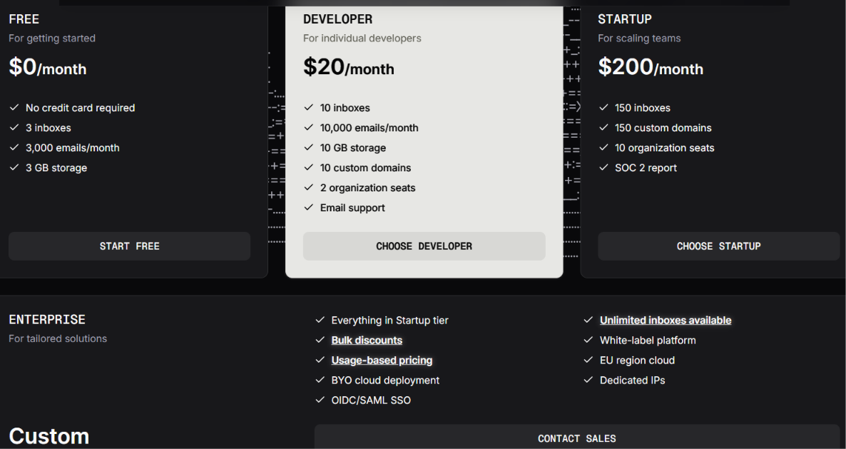Click the CONTACT SALES button
Image resolution: width=846 pixels, height=449 pixels.
pos(577,437)
